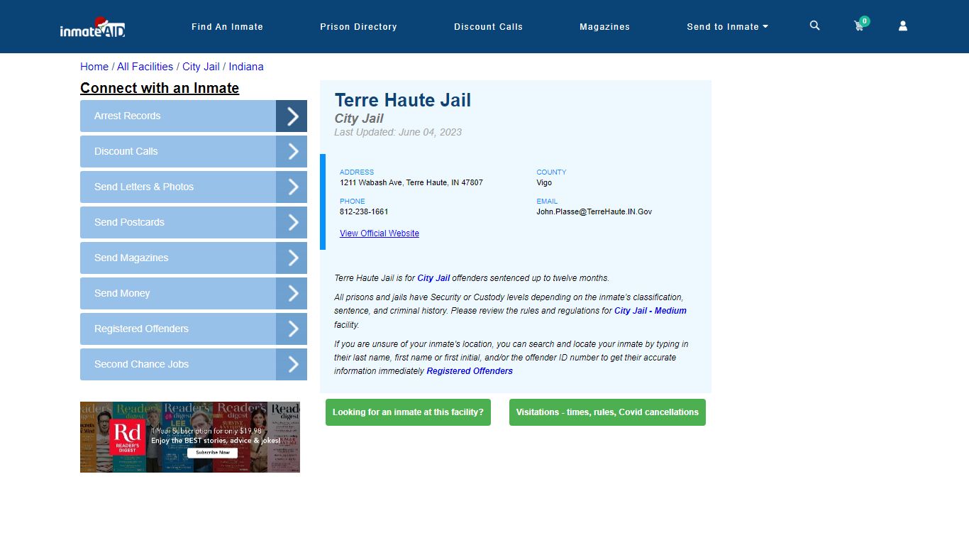969x545 pixels.
Task: Click the inmateAID logo
Action: tap(92, 27)
